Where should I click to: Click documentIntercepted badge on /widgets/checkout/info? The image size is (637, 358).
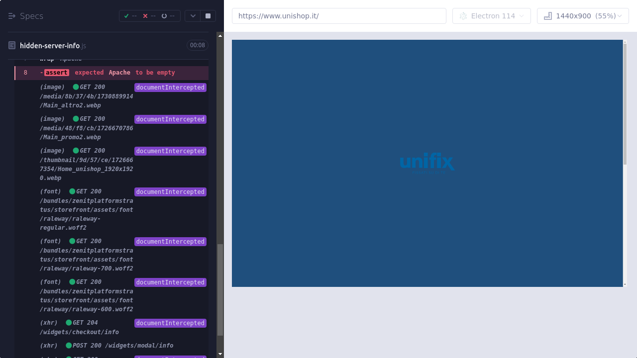(170, 323)
